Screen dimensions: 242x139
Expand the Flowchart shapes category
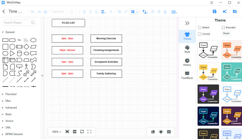pos(11,94)
